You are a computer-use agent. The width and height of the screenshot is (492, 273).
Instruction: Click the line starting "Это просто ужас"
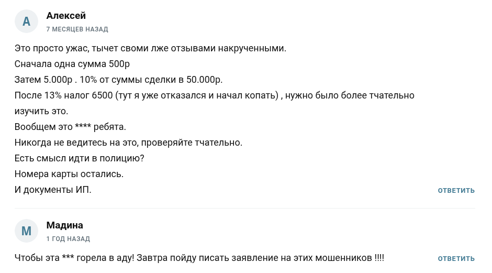[151, 48]
